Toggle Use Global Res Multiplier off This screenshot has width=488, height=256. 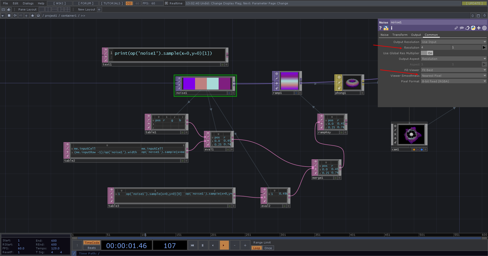point(427,53)
